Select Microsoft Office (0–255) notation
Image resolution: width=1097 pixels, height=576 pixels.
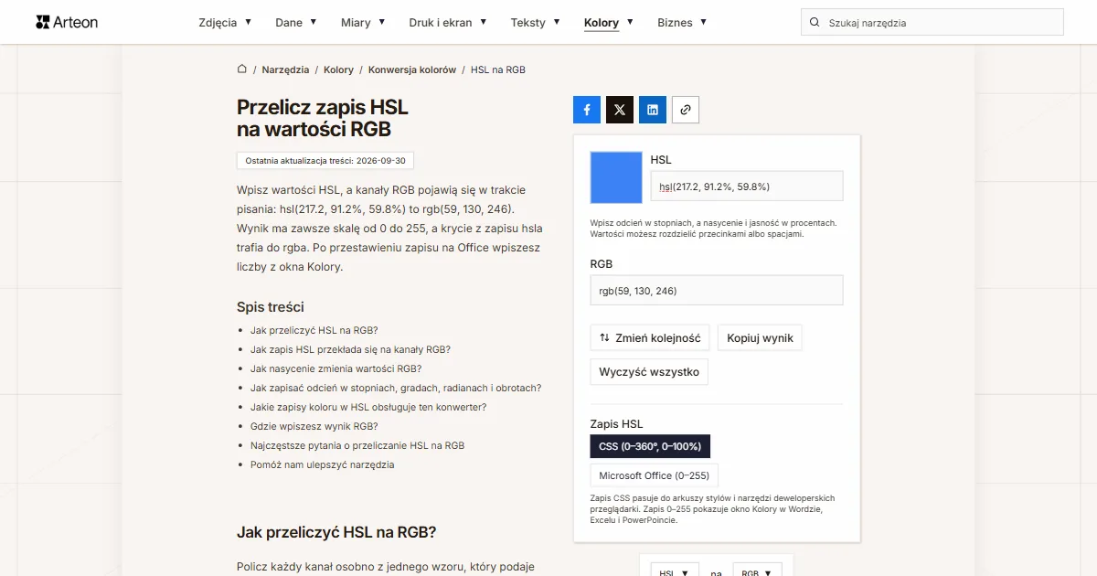[655, 475]
